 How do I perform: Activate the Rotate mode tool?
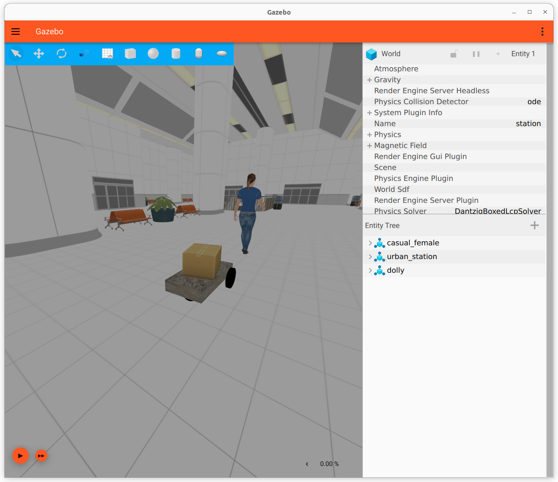click(62, 54)
